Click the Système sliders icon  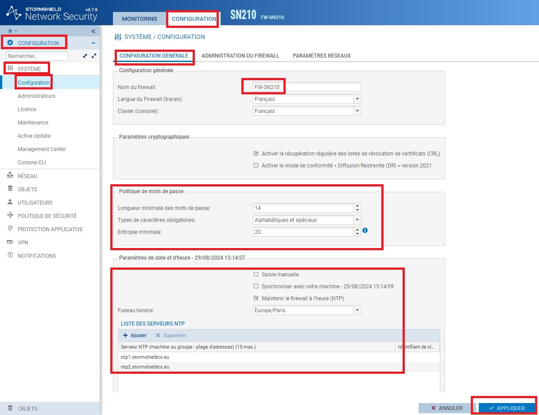11,69
